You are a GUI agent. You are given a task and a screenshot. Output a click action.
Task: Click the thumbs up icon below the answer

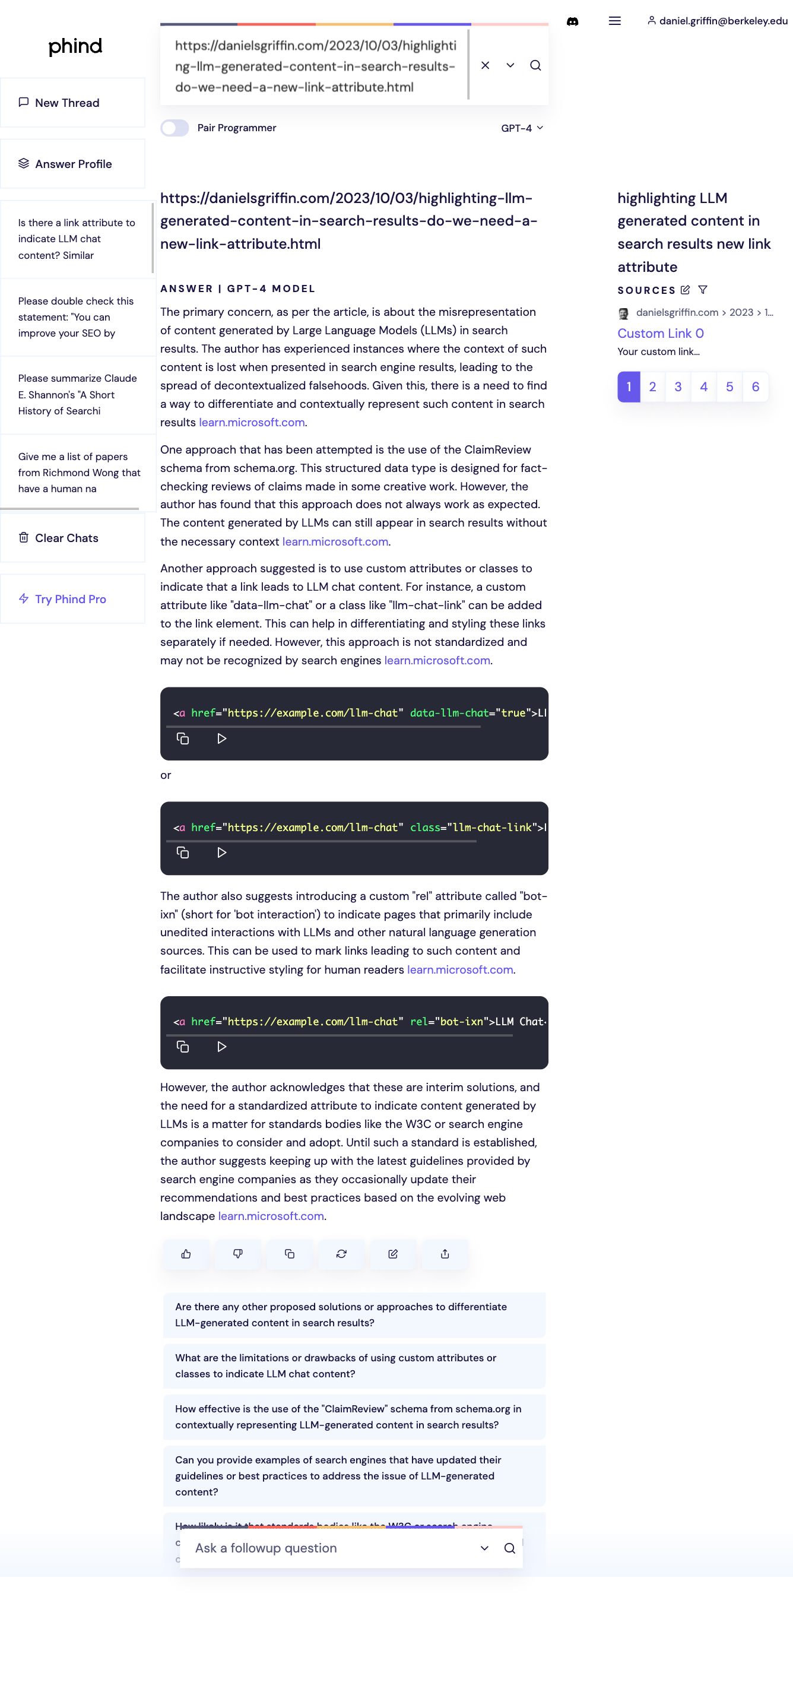click(186, 1254)
